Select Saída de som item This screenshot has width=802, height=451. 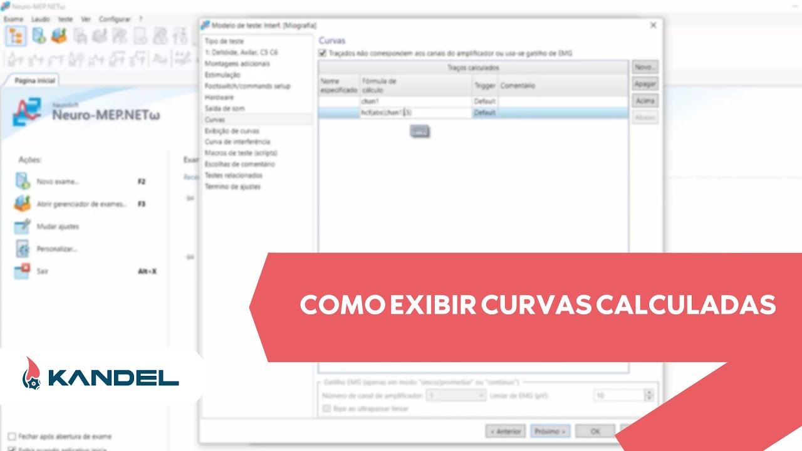(225, 108)
